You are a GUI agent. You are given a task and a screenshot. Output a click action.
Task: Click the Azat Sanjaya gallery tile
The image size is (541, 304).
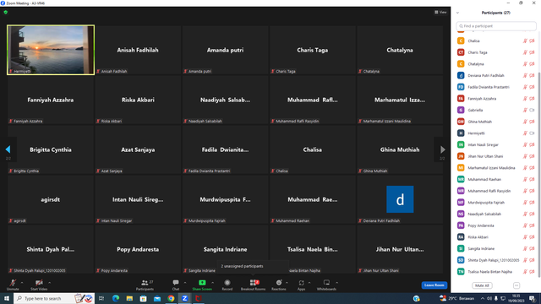[138, 149]
